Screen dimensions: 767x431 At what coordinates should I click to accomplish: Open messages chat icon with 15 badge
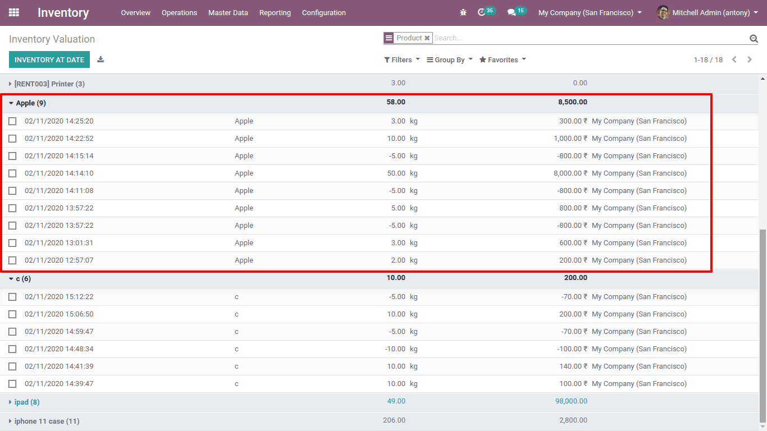pyautogui.click(x=517, y=12)
